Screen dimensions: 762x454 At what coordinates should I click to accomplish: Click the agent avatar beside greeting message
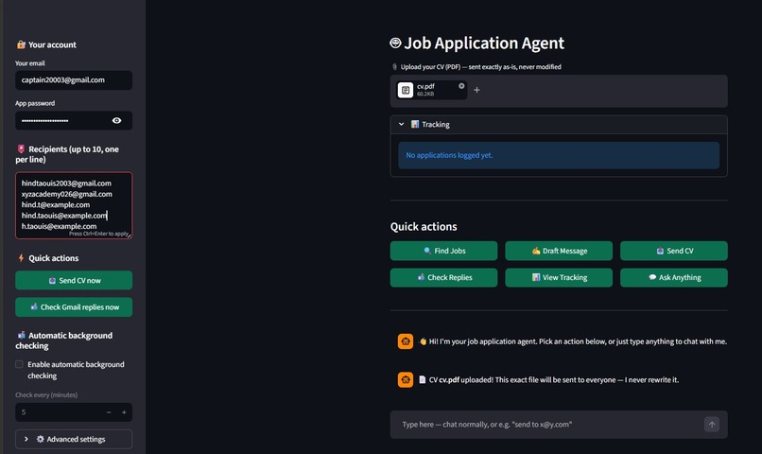click(406, 341)
